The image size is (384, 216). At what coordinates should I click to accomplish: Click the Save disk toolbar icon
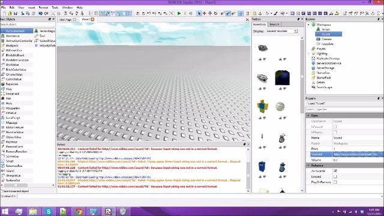tap(15, 13)
